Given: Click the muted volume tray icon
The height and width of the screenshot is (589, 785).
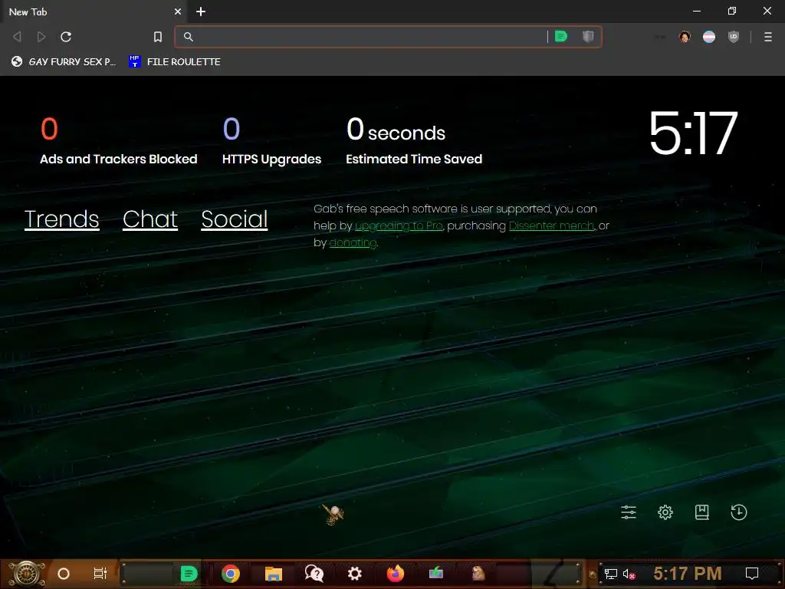Looking at the screenshot, I should coord(629,574).
